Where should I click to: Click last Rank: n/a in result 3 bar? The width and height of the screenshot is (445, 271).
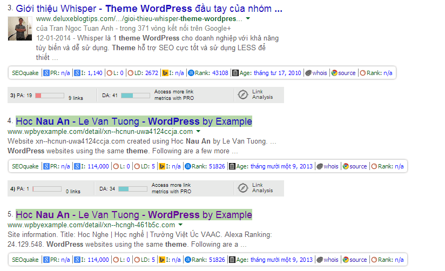pyautogui.click(x=380, y=73)
